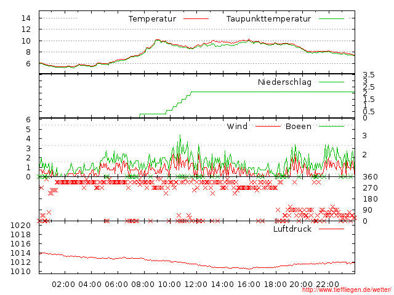Click the green Niederschlag legend line
Image resolution: width=394 pixels, height=295 pixels.
(331, 82)
